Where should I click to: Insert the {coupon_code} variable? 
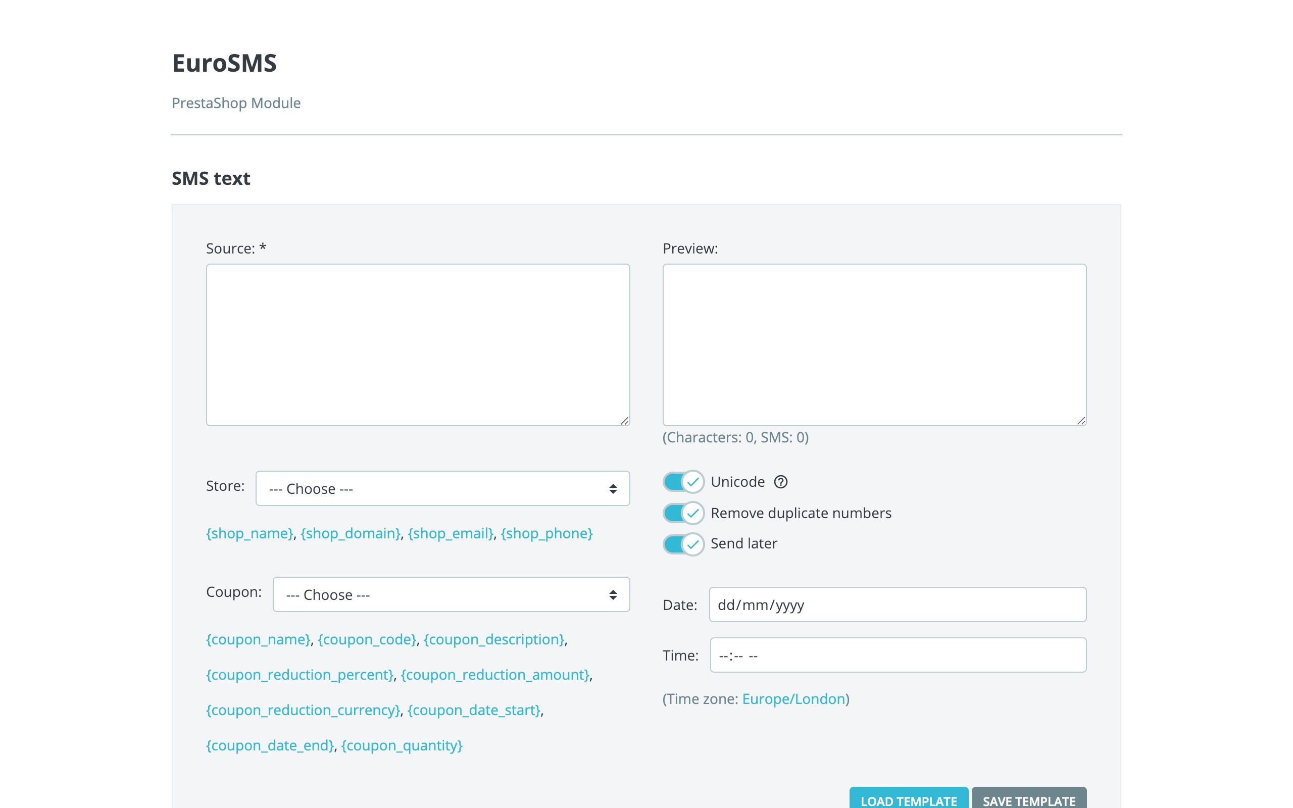coord(367,639)
